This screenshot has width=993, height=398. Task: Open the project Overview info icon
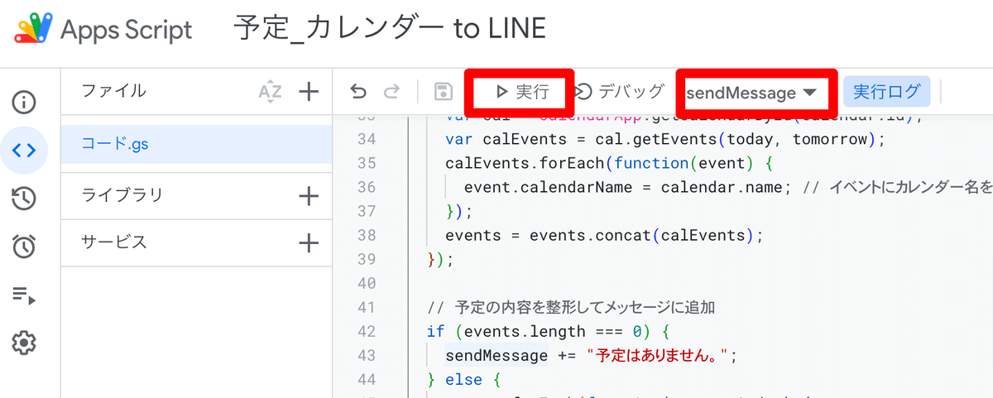pos(24,103)
